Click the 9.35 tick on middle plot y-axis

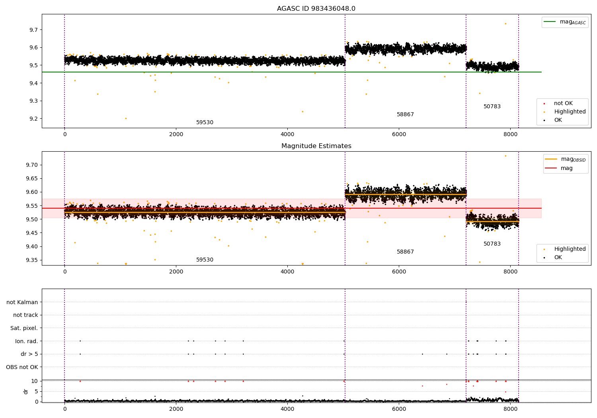(32, 260)
